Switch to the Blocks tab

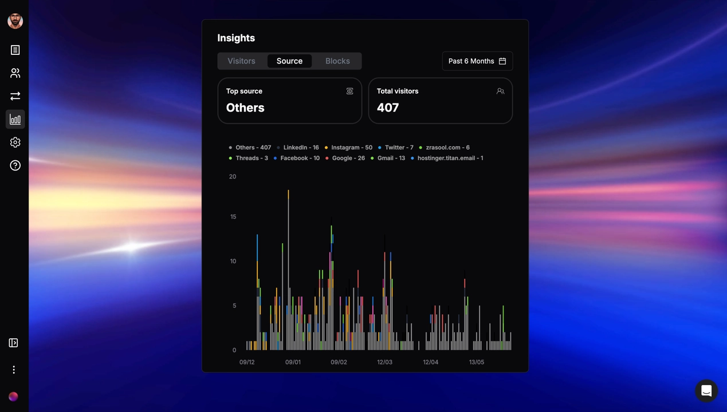pyautogui.click(x=337, y=61)
